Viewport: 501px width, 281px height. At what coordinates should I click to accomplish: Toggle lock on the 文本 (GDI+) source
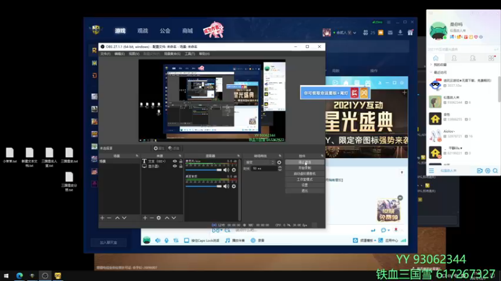tap(180, 161)
